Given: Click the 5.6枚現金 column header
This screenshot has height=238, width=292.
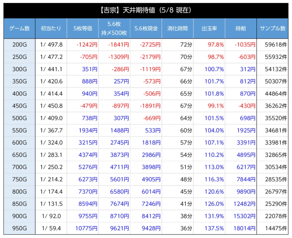Looking at the screenshot, I should 146,28.
